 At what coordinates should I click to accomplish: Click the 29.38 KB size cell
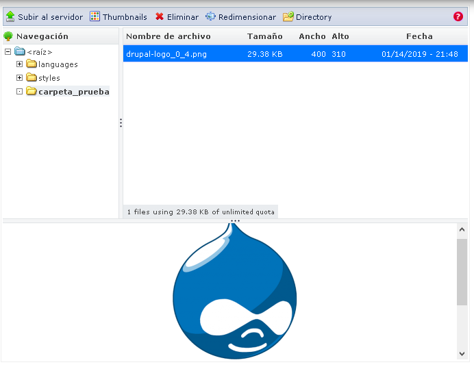265,54
